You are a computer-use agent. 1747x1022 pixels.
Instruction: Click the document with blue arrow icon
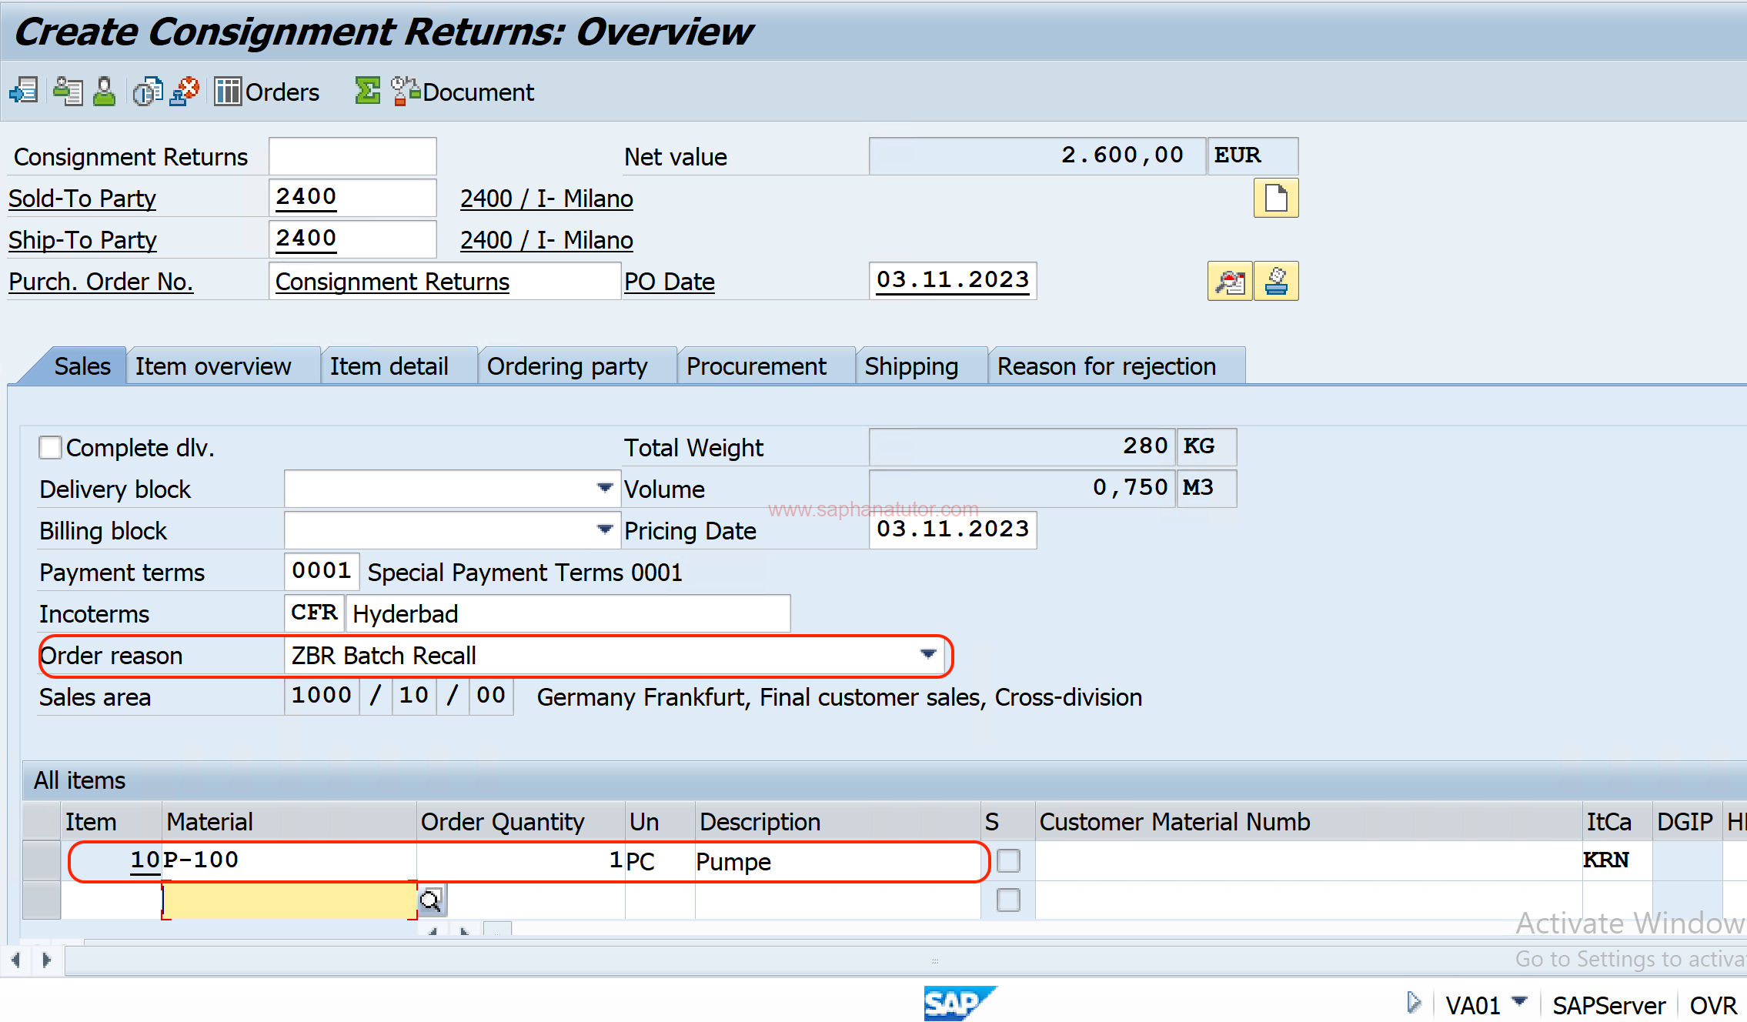[23, 92]
